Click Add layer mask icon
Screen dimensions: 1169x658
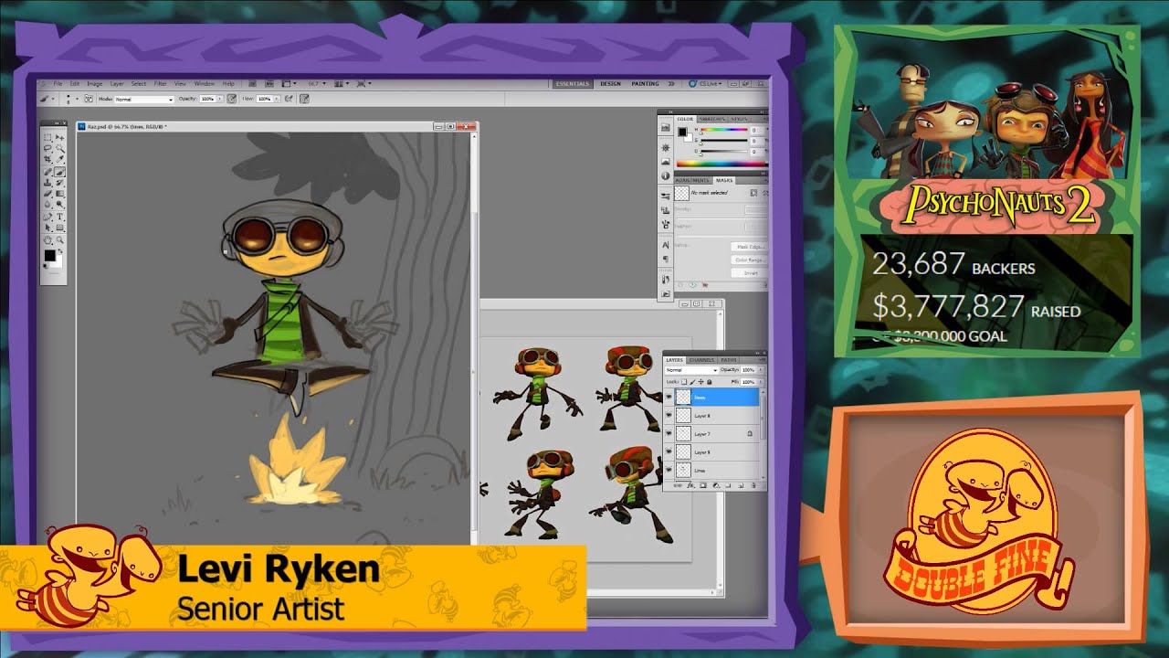703,486
